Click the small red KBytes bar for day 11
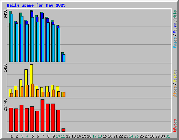The image size is (179, 140). coord(63,130)
